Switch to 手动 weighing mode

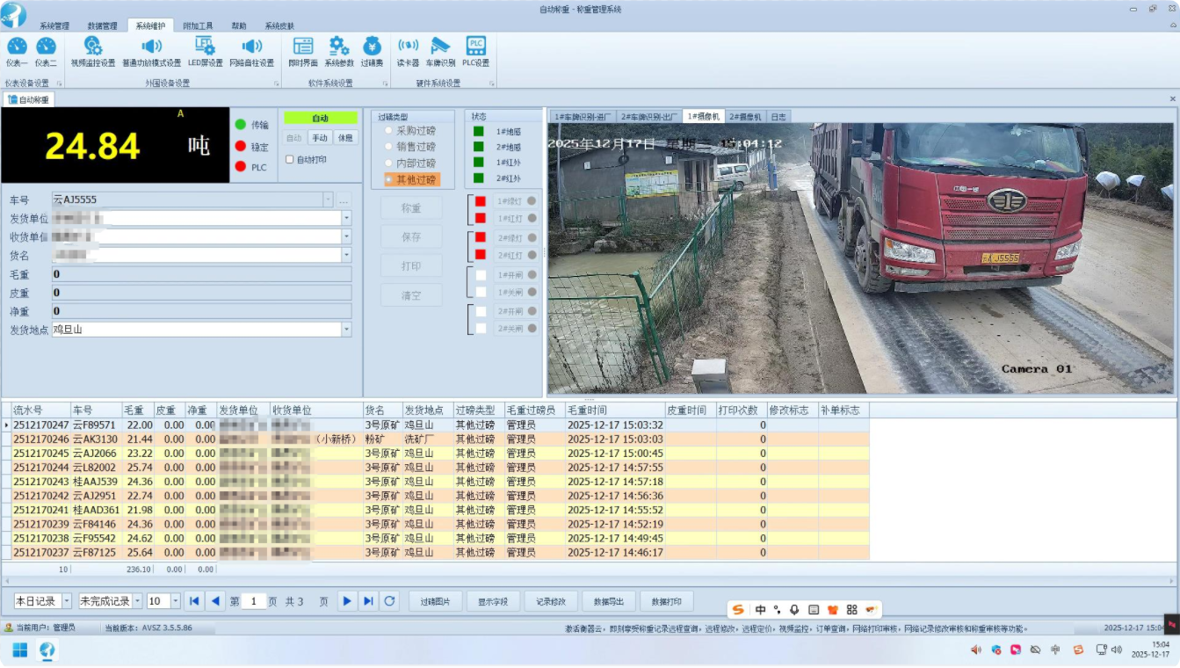[x=320, y=138]
